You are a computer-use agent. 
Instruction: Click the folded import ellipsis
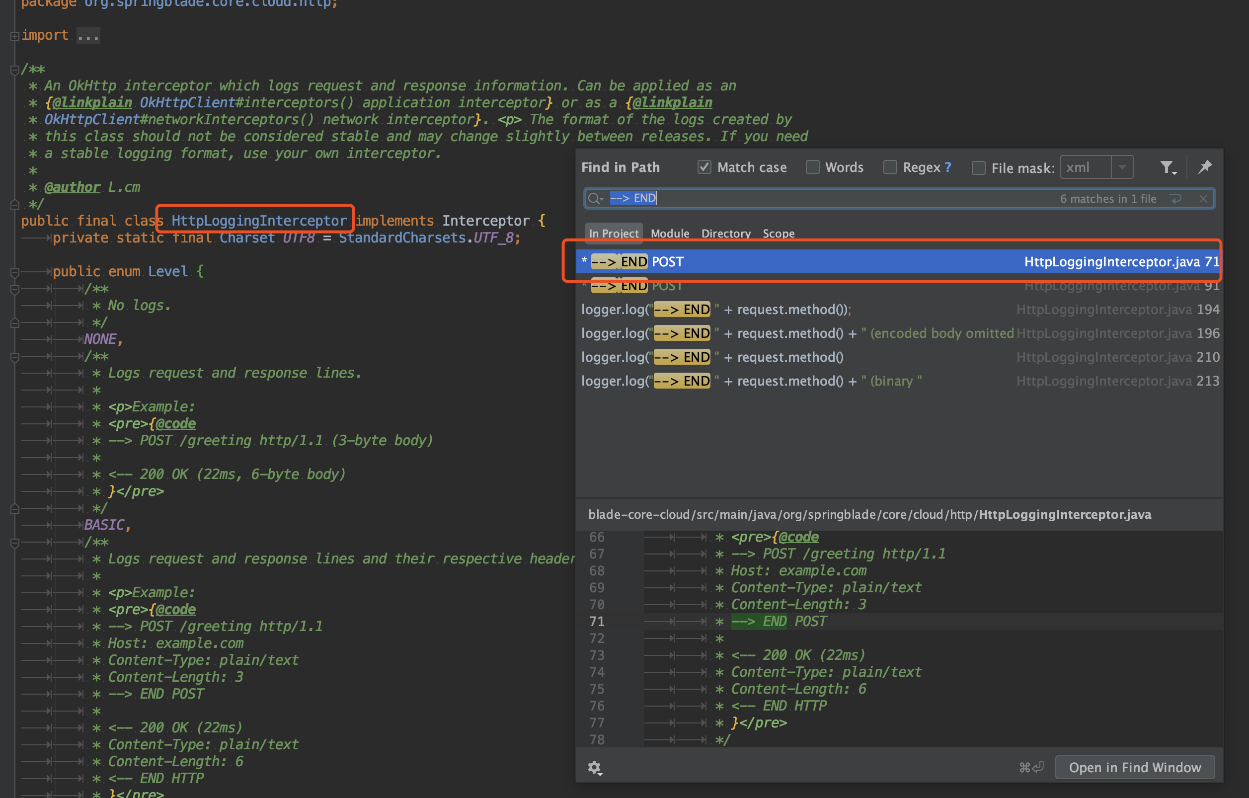88,36
